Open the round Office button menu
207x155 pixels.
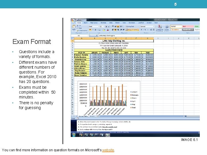coord(73,21)
